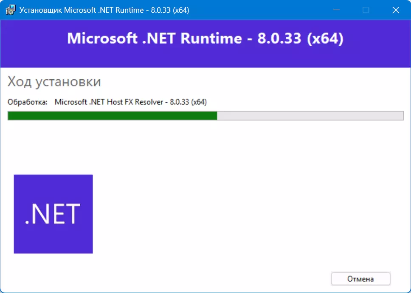Click the Ход установки heading
Screen dimensions: 411x293
[54, 81]
